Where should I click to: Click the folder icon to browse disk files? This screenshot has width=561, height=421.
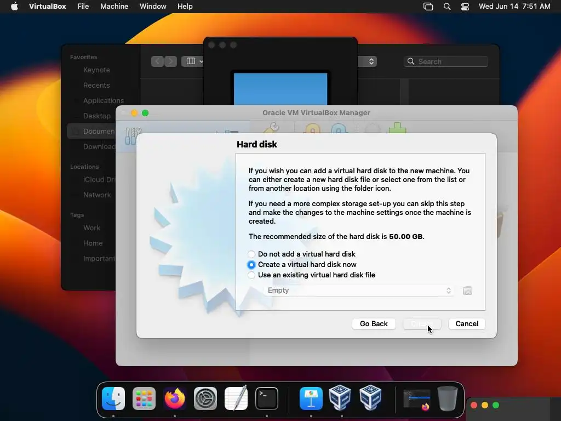pos(467,291)
